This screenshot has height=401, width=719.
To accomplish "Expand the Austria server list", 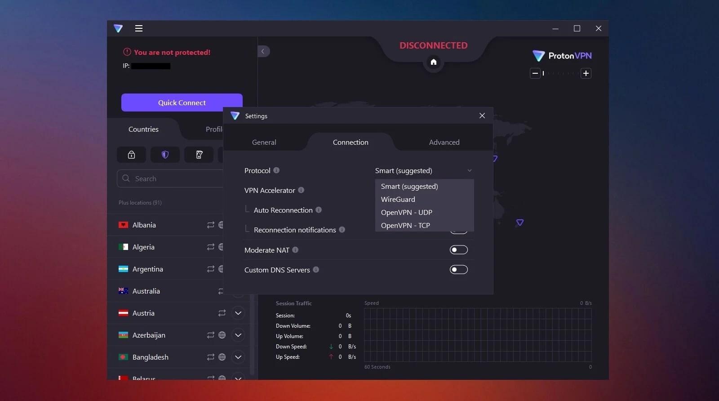I will (238, 313).
